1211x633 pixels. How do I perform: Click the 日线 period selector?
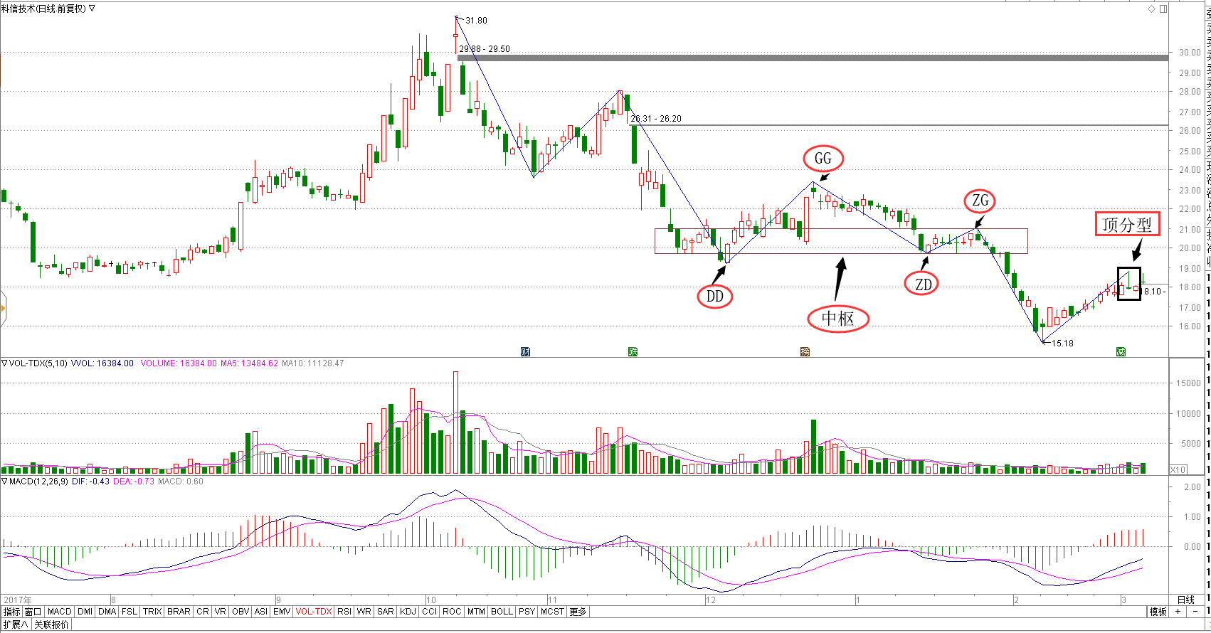(1186, 600)
